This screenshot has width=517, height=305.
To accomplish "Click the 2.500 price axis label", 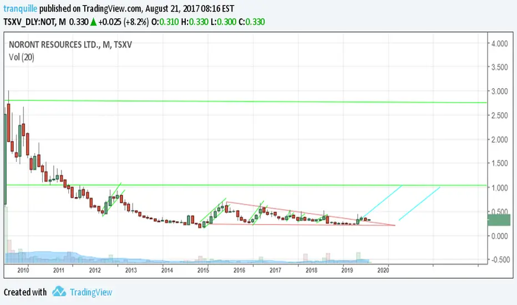I will pos(499,115).
